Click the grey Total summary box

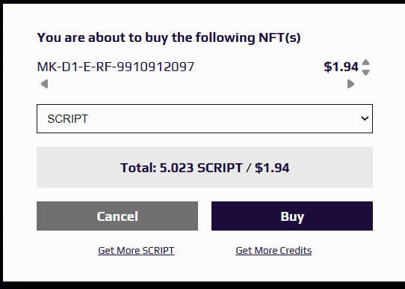pos(205,168)
